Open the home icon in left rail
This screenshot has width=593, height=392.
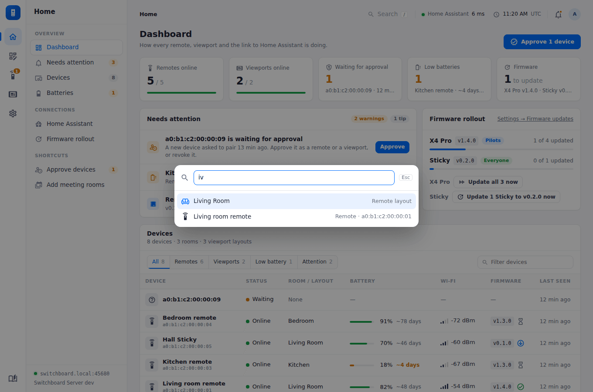[x=13, y=37]
